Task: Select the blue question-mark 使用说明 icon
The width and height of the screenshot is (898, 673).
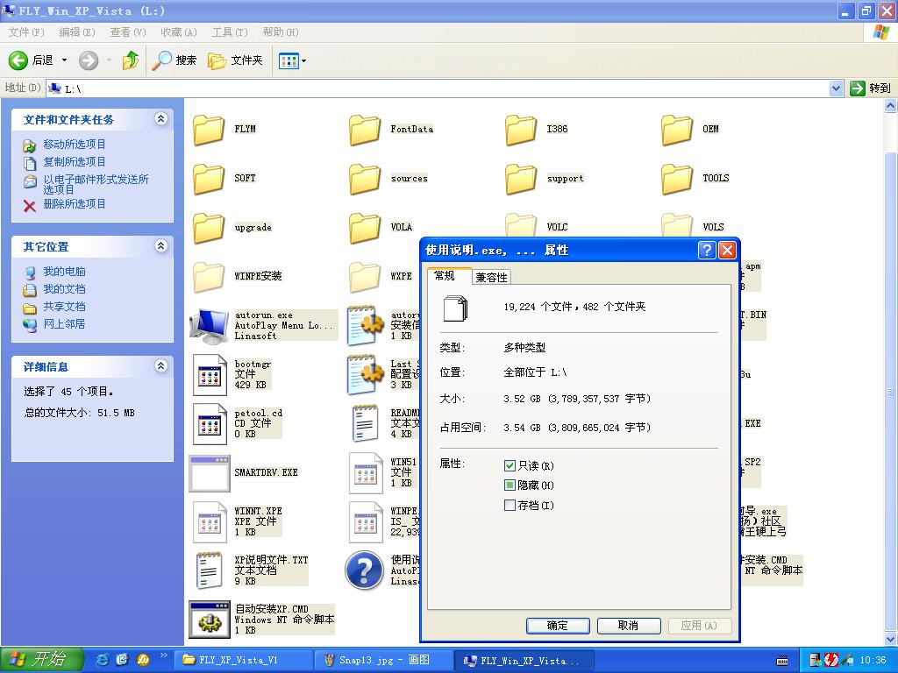Action: (364, 570)
